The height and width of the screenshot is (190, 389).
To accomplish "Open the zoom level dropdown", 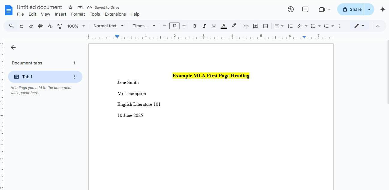I will coord(76,26).
